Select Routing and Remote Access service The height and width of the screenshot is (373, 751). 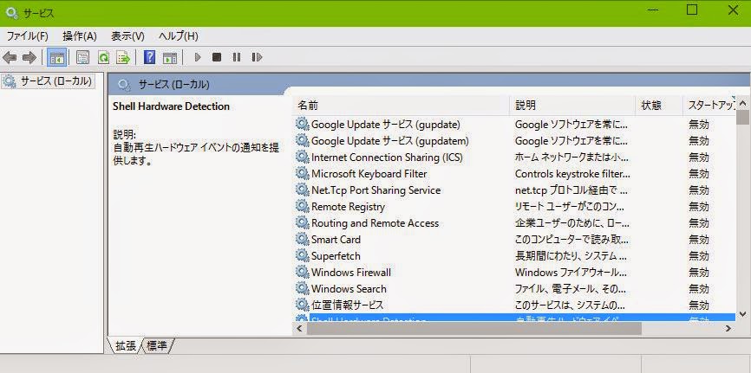pyautogui.click(x=515, y=223)
